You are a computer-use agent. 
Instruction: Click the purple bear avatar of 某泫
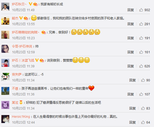click(5, 105)
